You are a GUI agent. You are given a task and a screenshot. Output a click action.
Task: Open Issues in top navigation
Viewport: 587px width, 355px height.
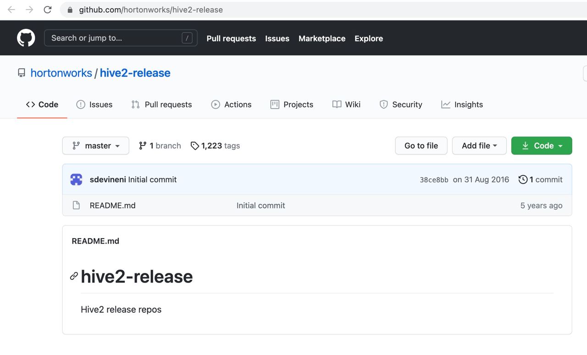pyautogui.click(x=277, y=39)
